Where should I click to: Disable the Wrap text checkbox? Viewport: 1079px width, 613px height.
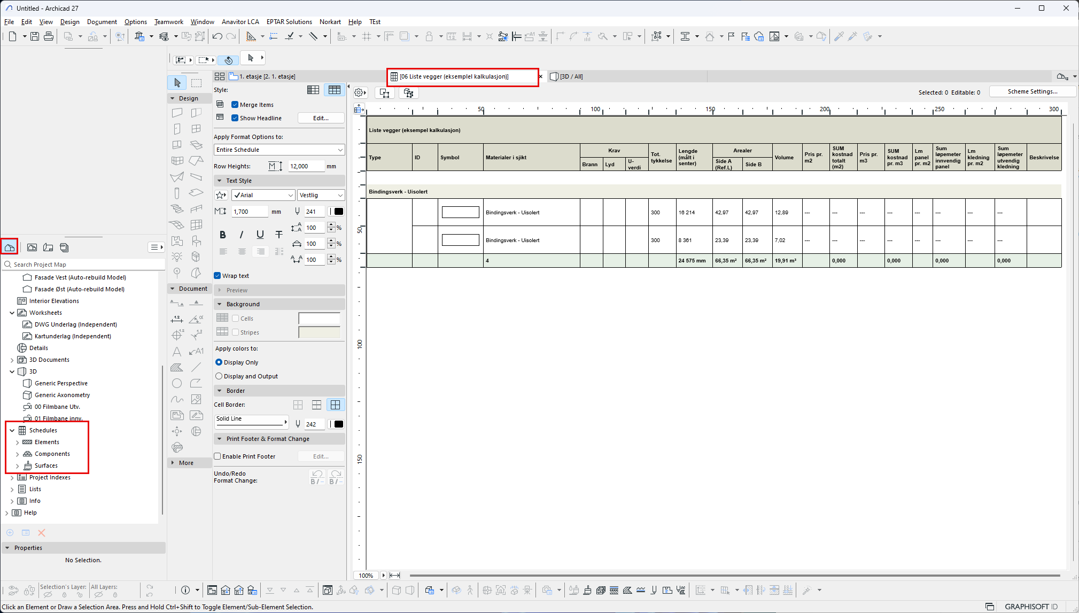tap(218, 276)
